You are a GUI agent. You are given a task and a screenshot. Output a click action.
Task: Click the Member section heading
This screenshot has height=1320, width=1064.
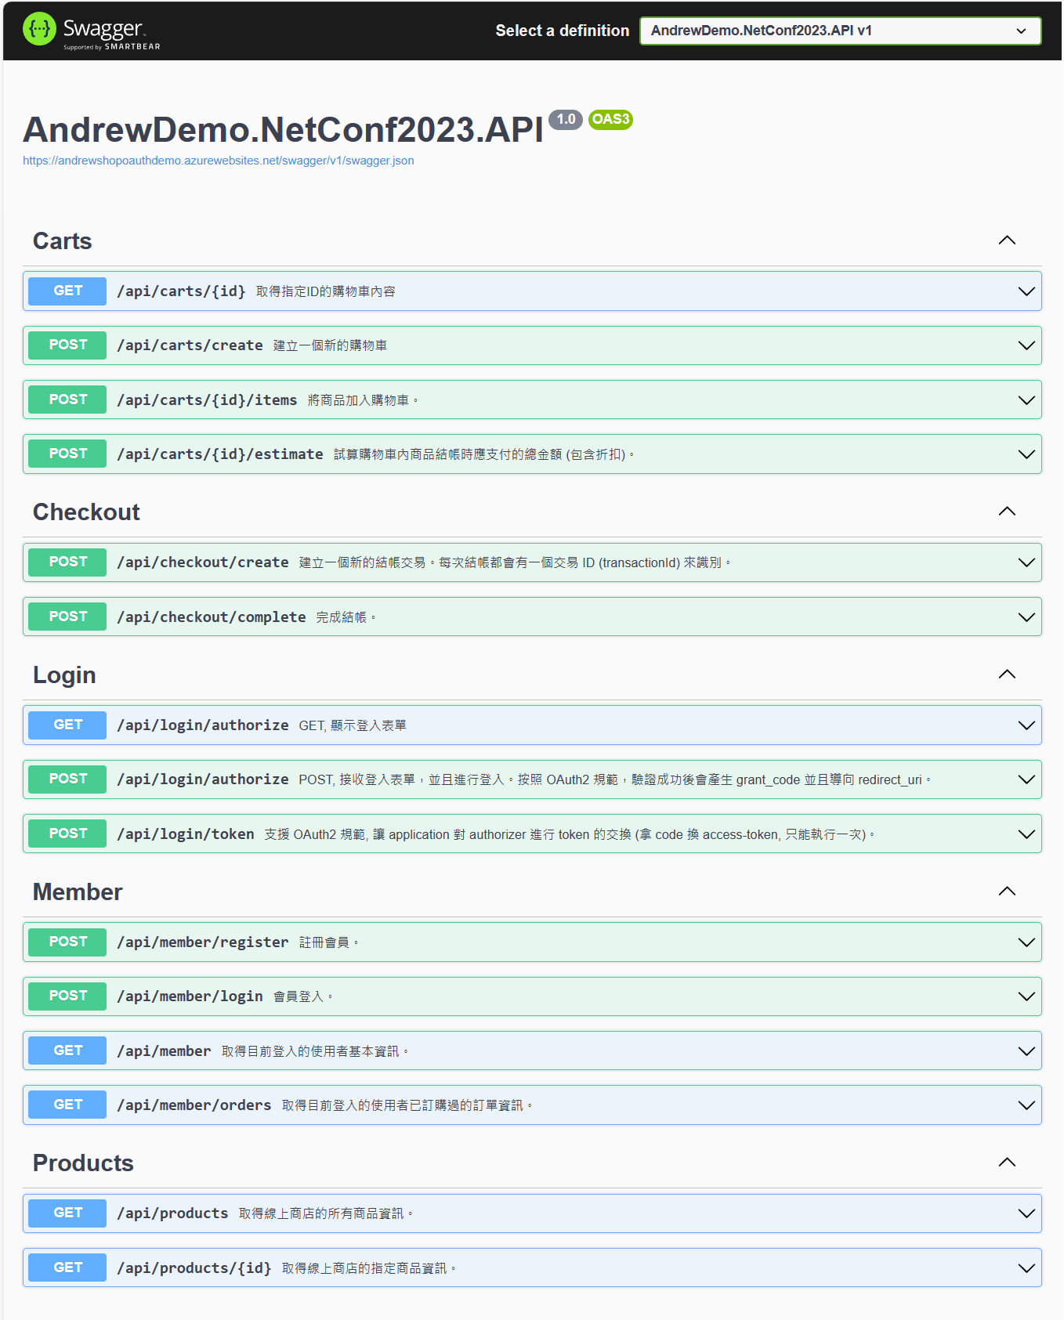tap(78, 891)
